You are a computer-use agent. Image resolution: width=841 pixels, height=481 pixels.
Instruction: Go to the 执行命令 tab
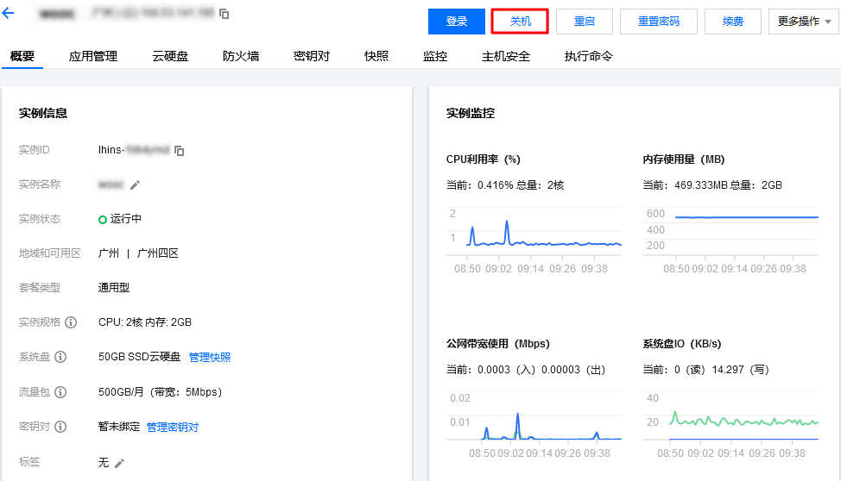[589, 56]
